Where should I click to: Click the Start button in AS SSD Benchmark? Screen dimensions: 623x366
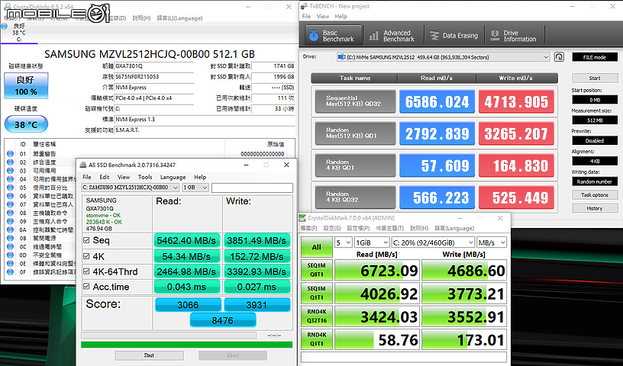pos(149,355)
